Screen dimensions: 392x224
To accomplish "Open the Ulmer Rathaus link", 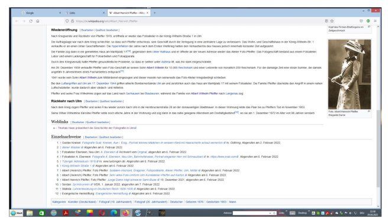I will coord(161,52).
